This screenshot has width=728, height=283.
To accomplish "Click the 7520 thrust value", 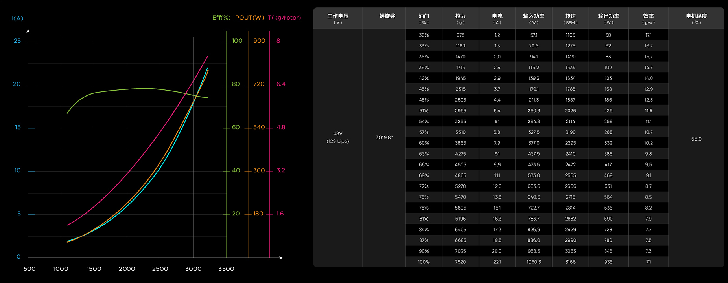I will pos(460,262).
